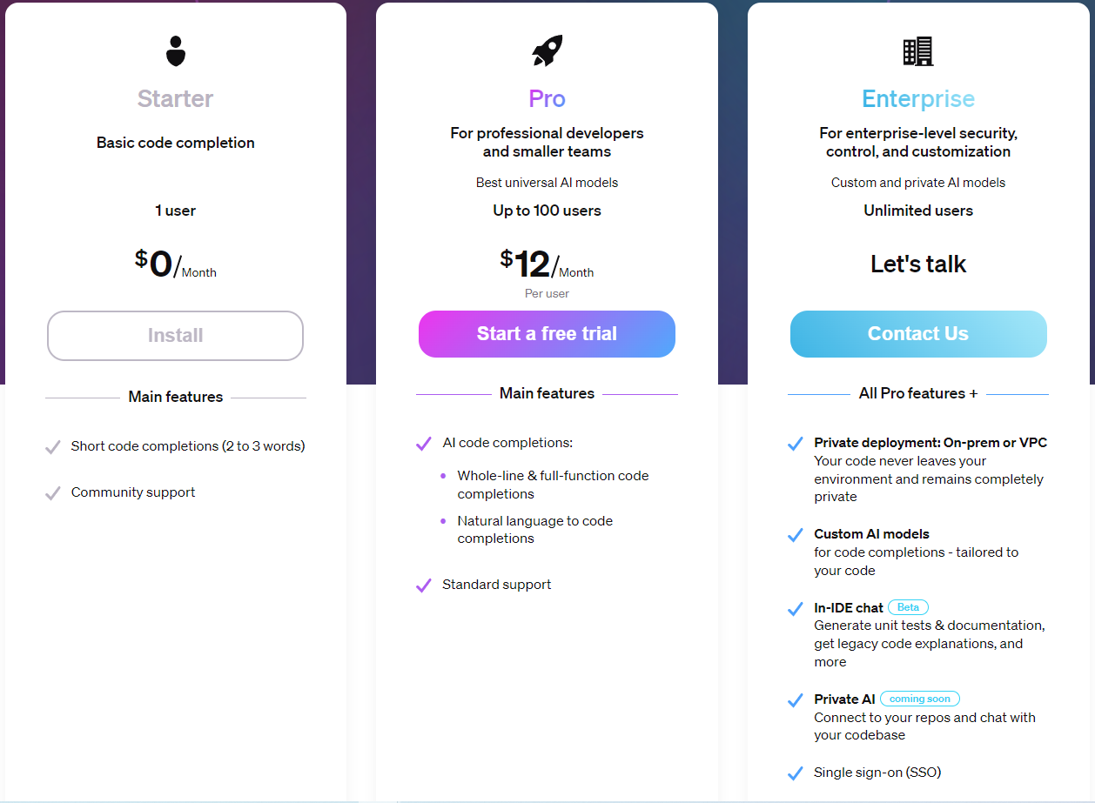
Task: Click the Enterprise building icon
Action: pos(918,51)
